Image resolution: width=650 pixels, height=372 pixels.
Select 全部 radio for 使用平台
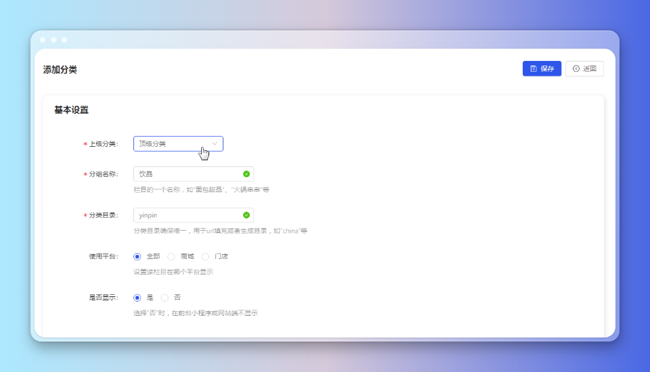[x=137, y=256]
